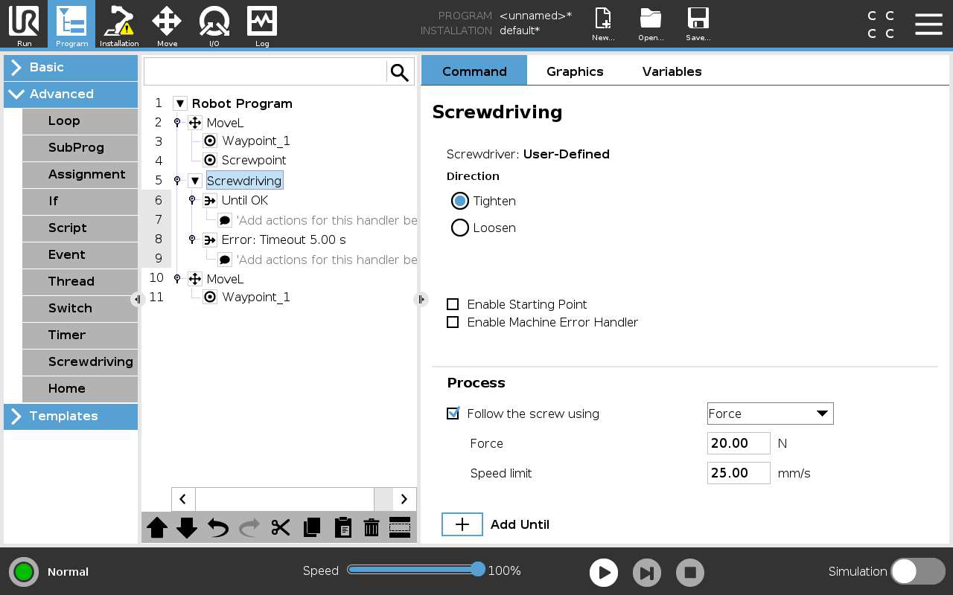Enable Machine Error Handler

(x=453, y=322)
